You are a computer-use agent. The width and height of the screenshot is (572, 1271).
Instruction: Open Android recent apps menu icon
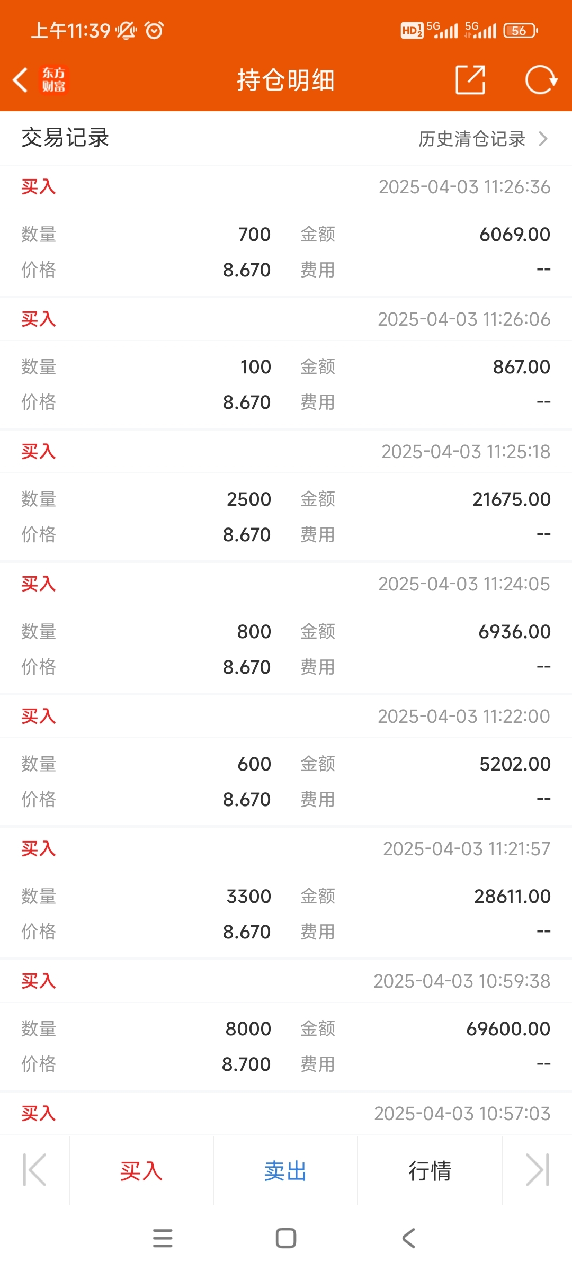(x=163, y=1238)
